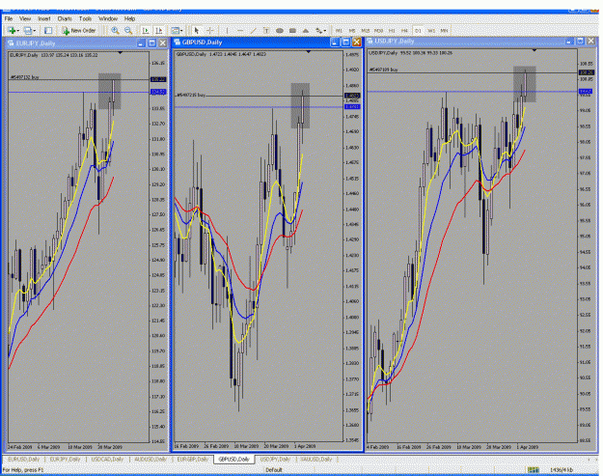603x476 pixels.
Task: Open the Tools menu
Action: point(85,18)
